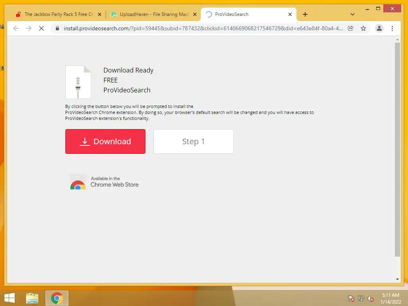Click the 'FREE' label text
Screen dimensions: 408x306
coord(110,80)
